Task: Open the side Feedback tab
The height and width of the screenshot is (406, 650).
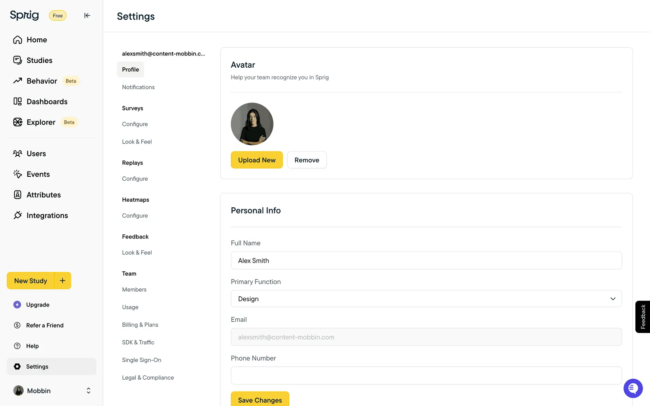Action: point(643,317)
